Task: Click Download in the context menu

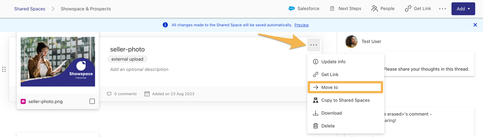Action: (x=331, y=113)
